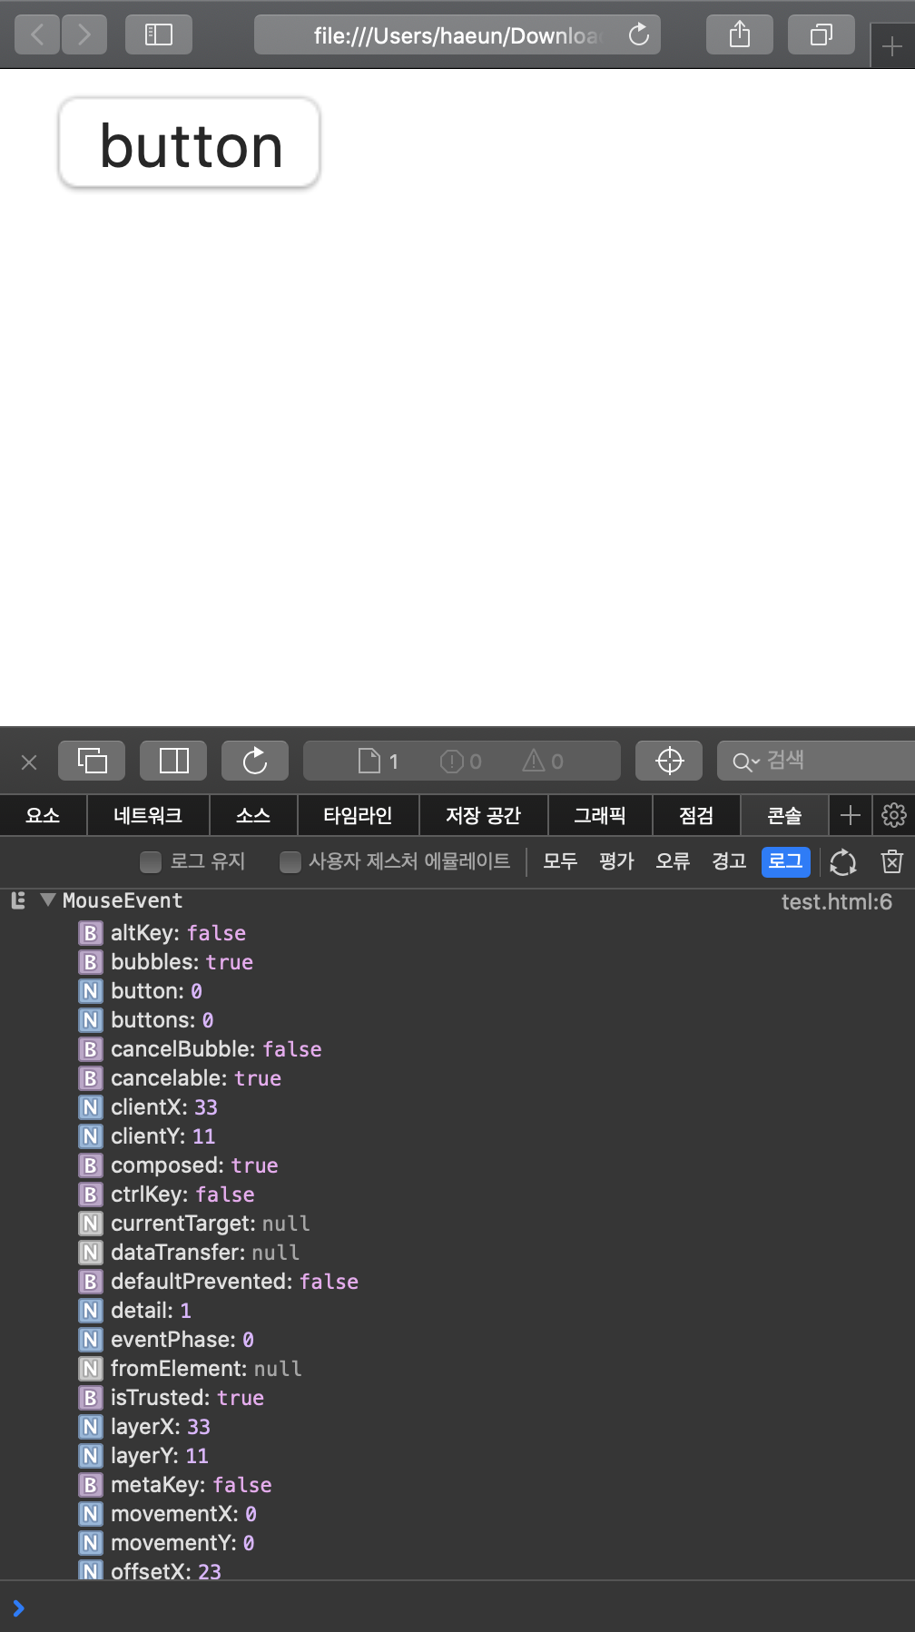
Task: Click the page's 'button' button
Action: click(x=190, y=144)
